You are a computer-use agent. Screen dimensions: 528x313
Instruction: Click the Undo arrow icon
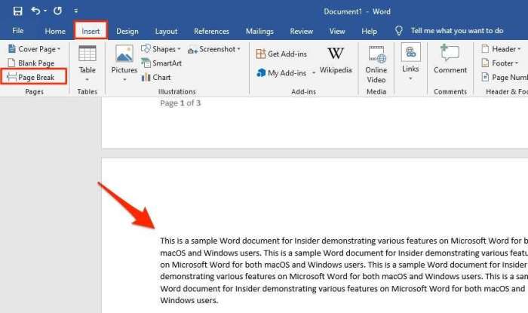coord(35,11)
